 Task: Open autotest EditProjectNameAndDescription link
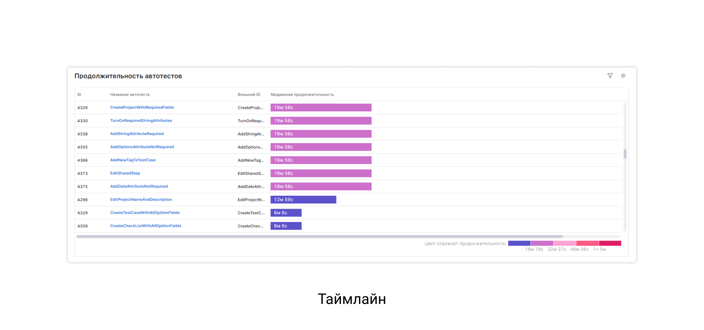point(141,199)
